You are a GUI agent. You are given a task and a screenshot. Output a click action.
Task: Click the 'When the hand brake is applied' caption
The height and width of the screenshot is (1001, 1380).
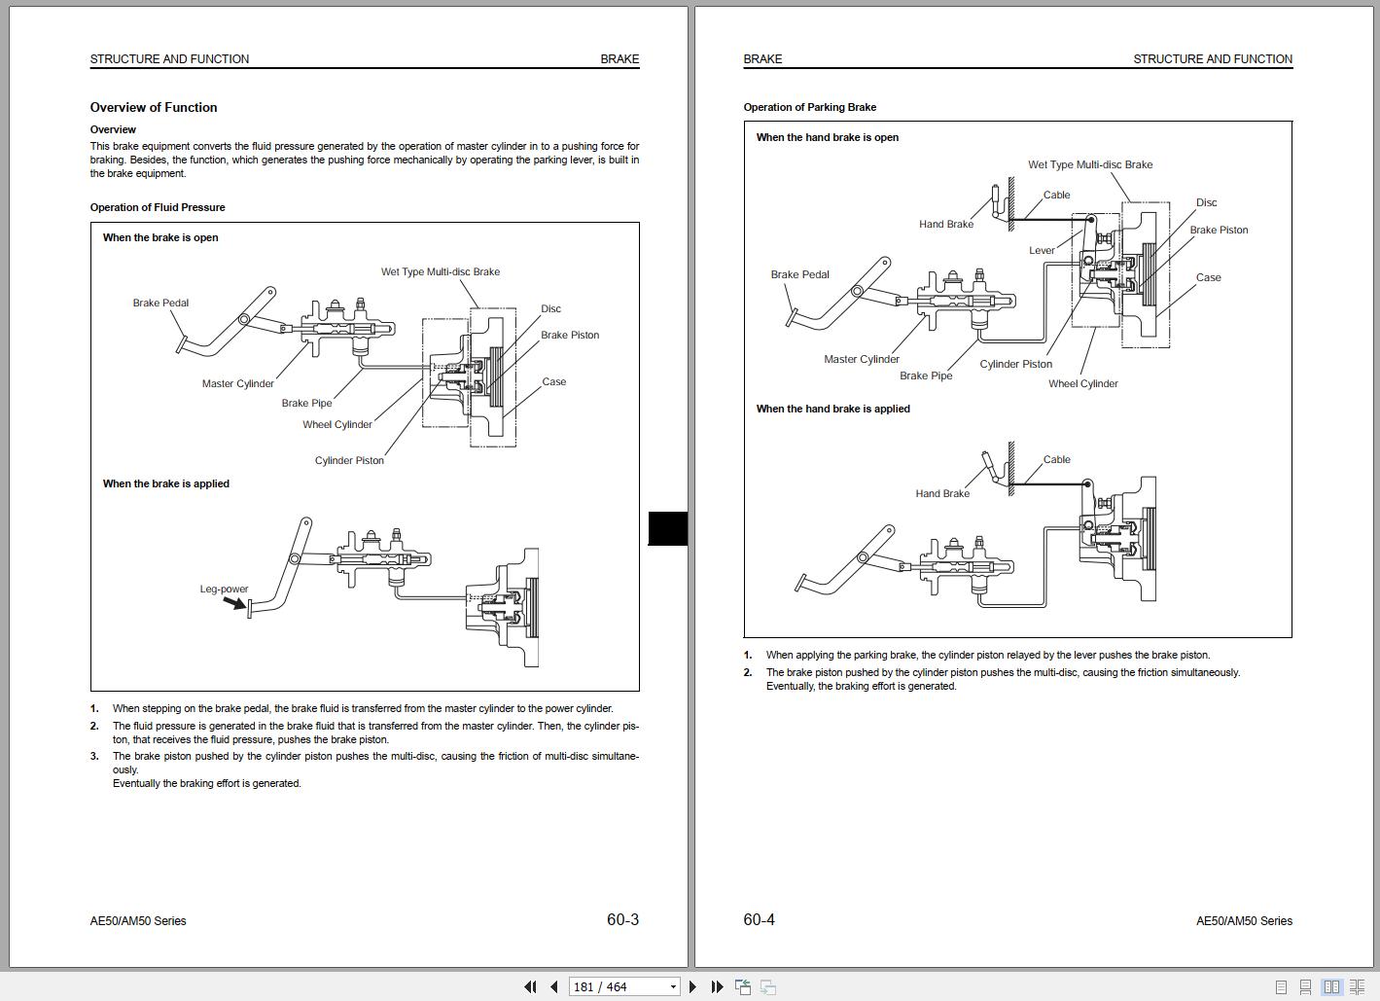click(833, 409)
